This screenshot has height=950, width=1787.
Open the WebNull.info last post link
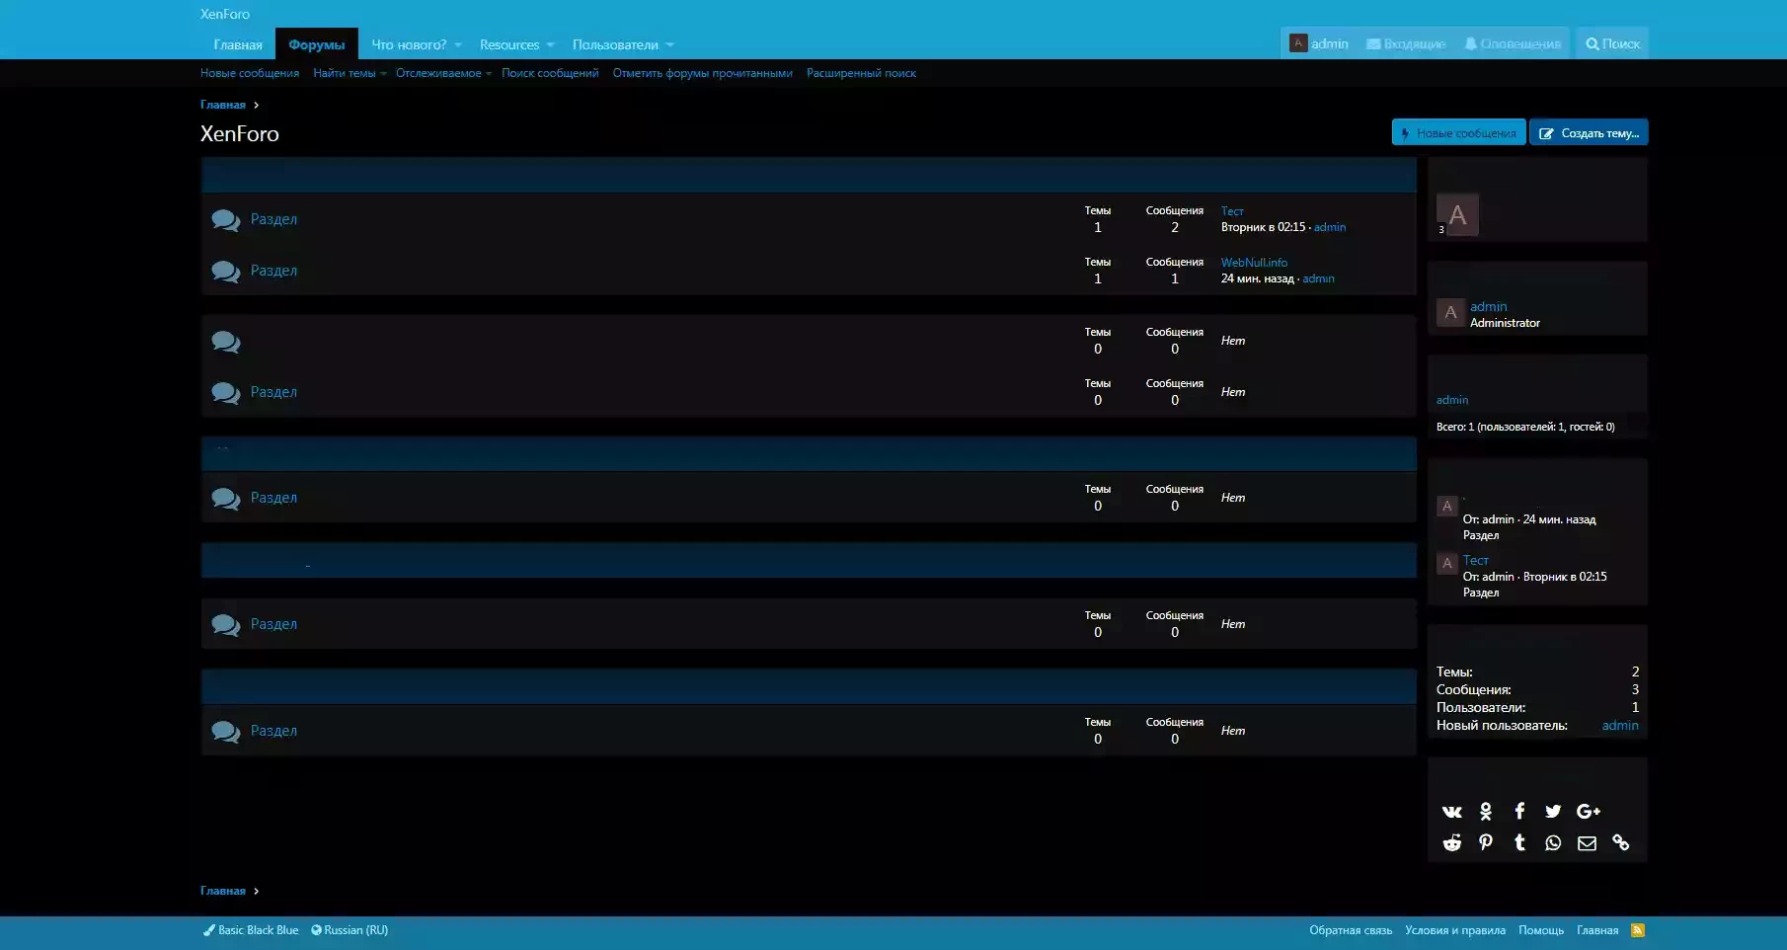coord(1254,263)
